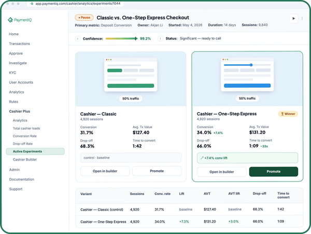Select Drop-off Rate submenu item
This screenshot has height=234, width=311.
(23, 144)
